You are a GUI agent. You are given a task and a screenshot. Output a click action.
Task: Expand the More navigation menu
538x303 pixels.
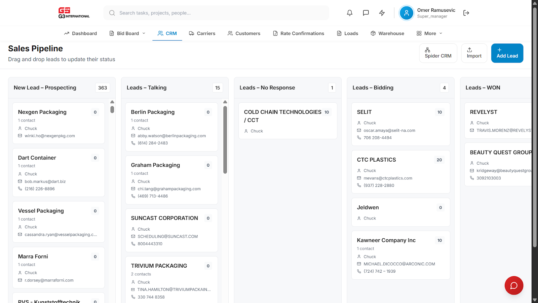click(429, 33)
